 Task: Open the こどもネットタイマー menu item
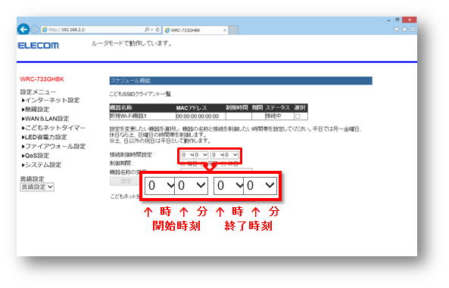[x=54, y=128]
